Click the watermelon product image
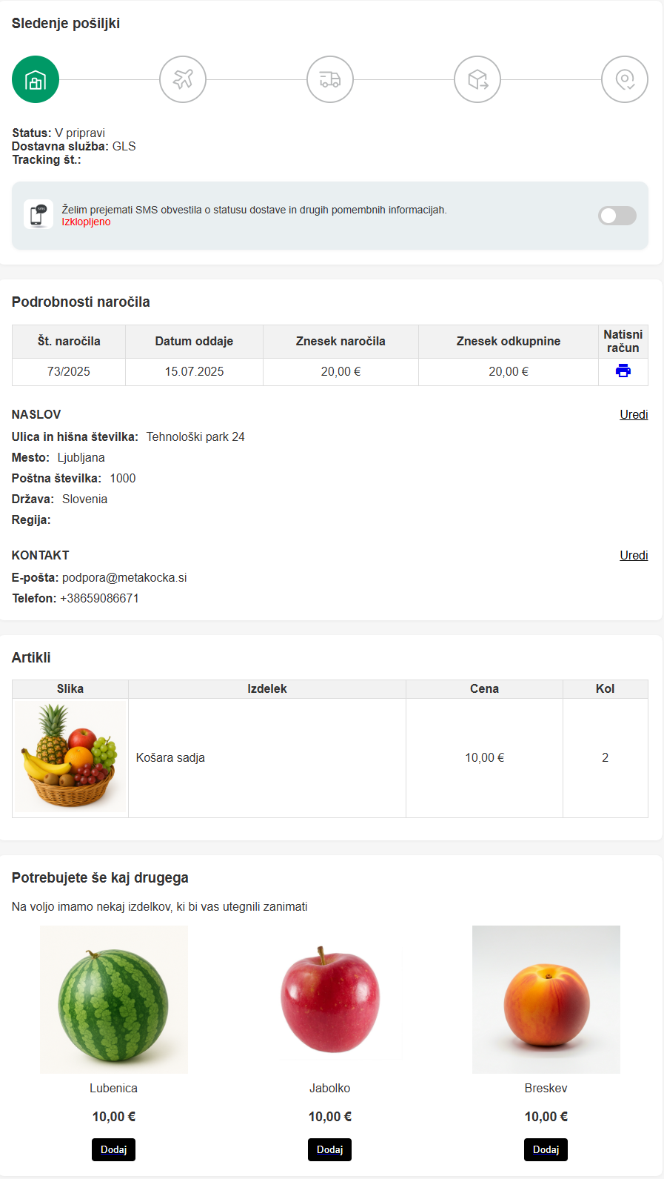 114,1000
